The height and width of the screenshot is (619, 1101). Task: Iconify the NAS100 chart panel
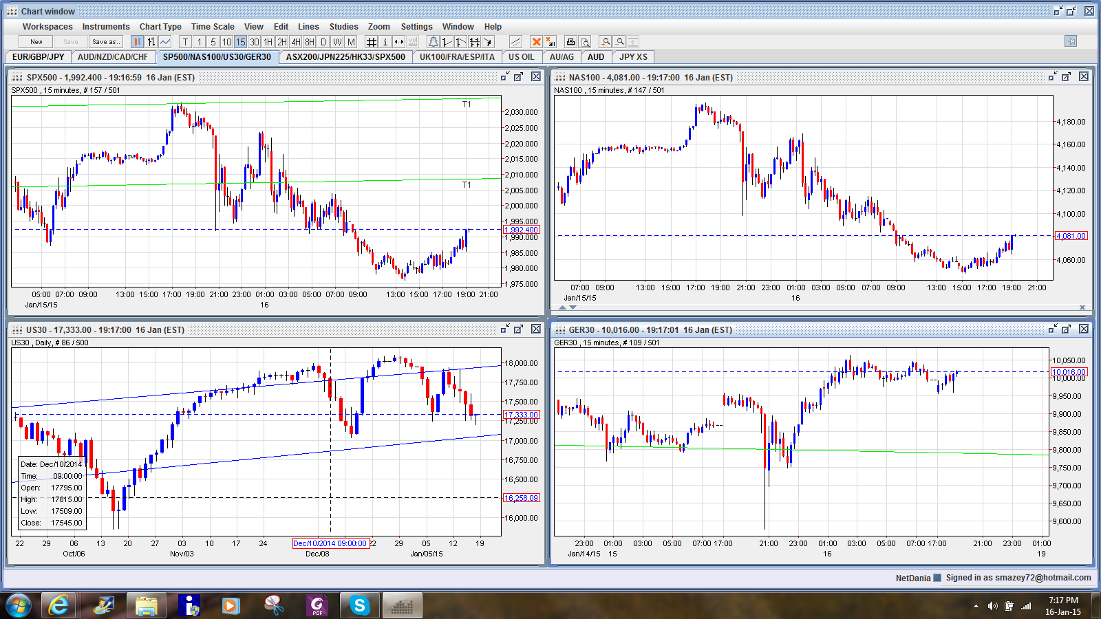click(1052, 77)
